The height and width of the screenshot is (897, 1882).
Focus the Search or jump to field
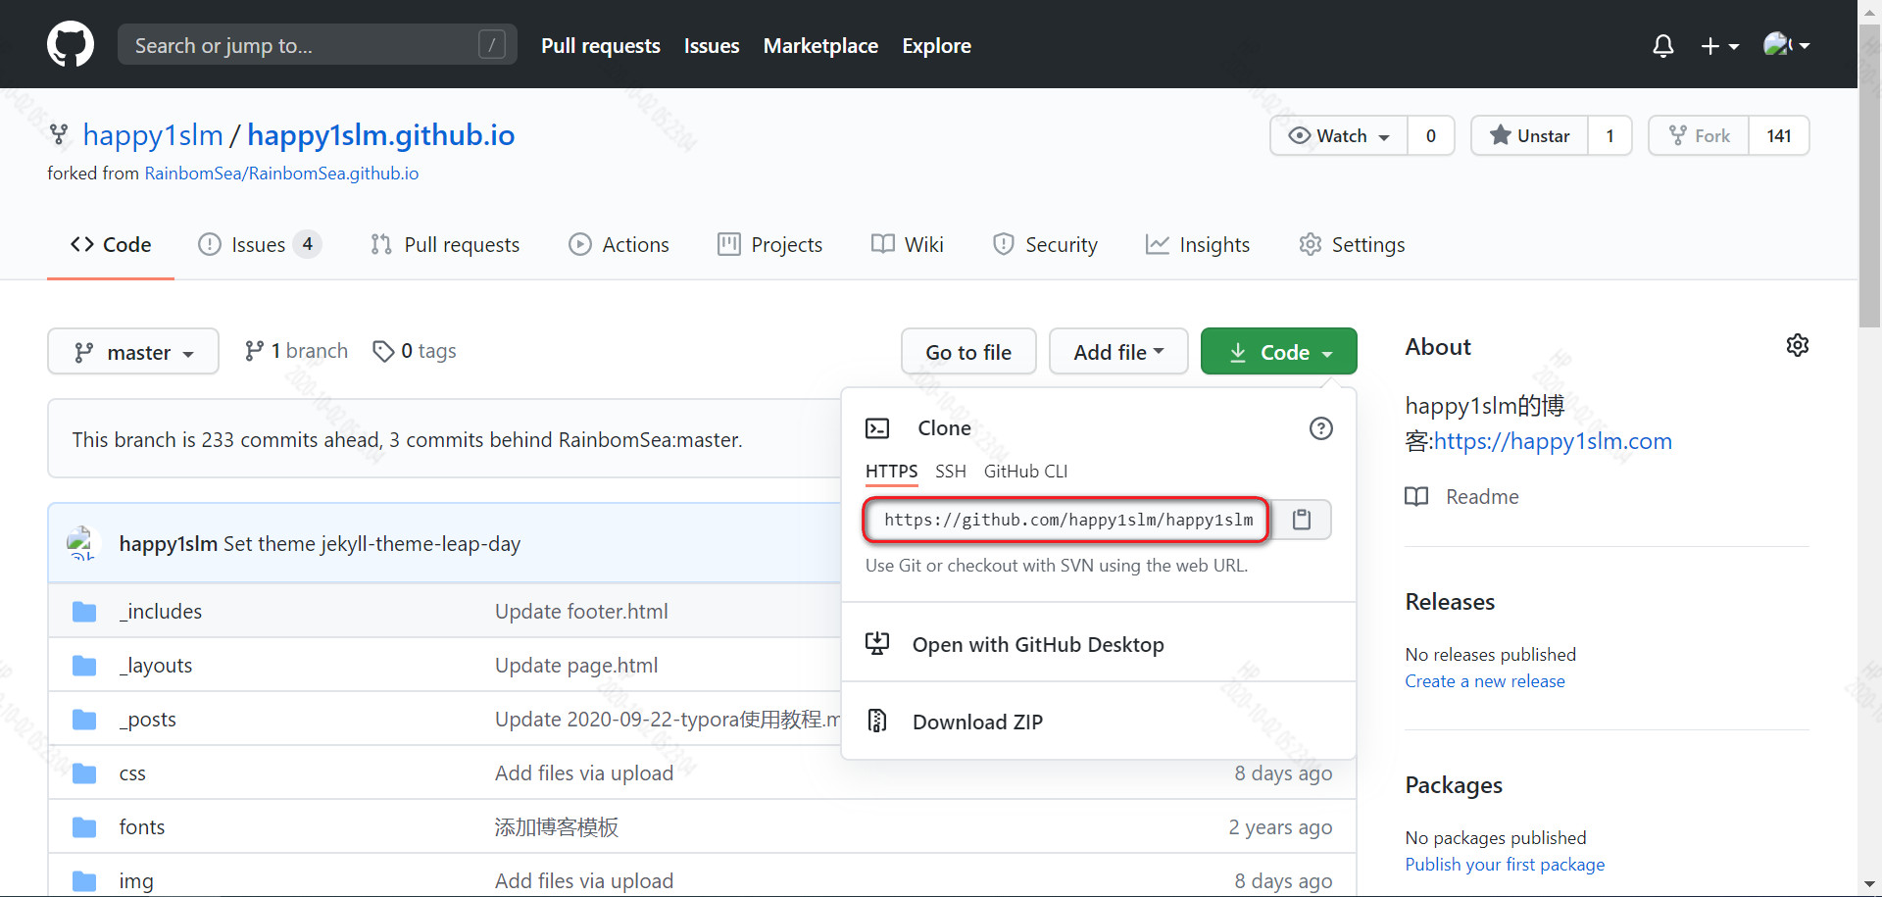coord(317,44)
